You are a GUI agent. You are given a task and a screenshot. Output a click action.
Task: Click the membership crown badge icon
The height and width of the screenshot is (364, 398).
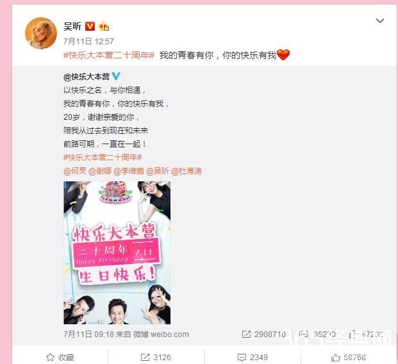(104, 26)
